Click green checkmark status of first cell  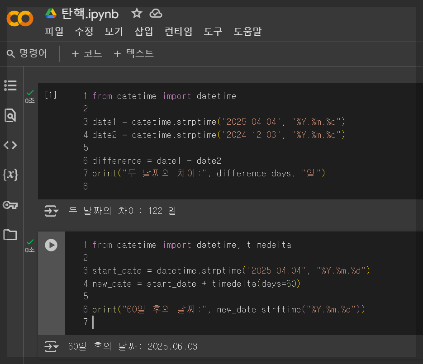point(30,93)
